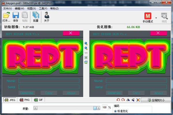Open the 帮助(Z) menu
Viewport: 173px width, 115px height.
pyautogui.click(x=54, y=8)
